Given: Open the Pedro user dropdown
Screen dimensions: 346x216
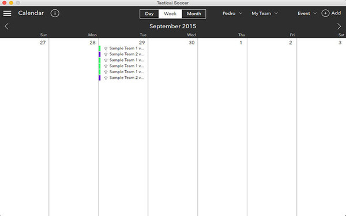Looking at the screenshot, I should point(232,13).
